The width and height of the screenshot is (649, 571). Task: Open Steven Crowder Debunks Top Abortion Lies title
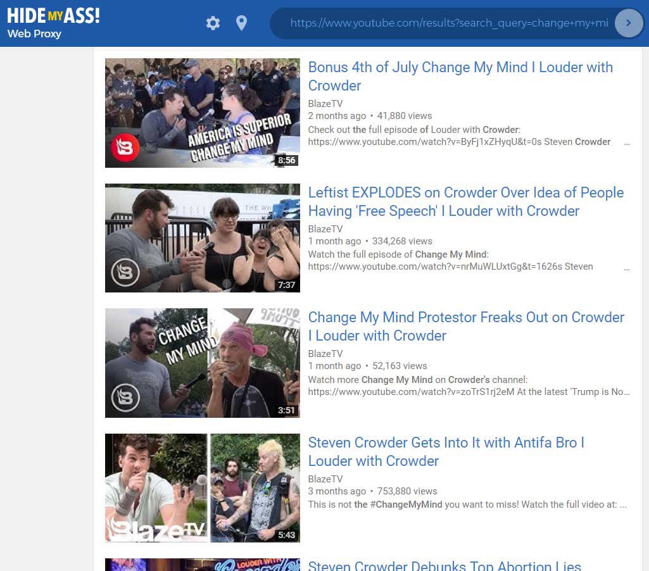pos(444,565)
